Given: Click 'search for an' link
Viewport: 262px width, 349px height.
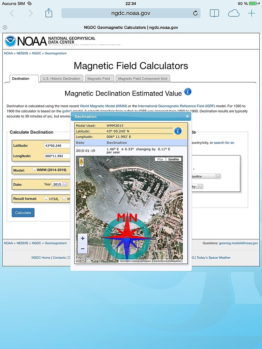Looking at the screenshot, I should 224,143.
